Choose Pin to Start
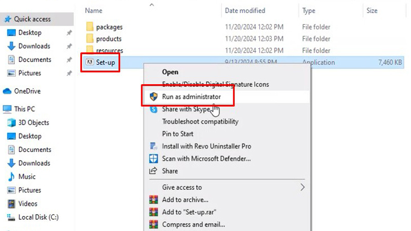Viewport: 411px width, 231px height. [x=178, y=134]
